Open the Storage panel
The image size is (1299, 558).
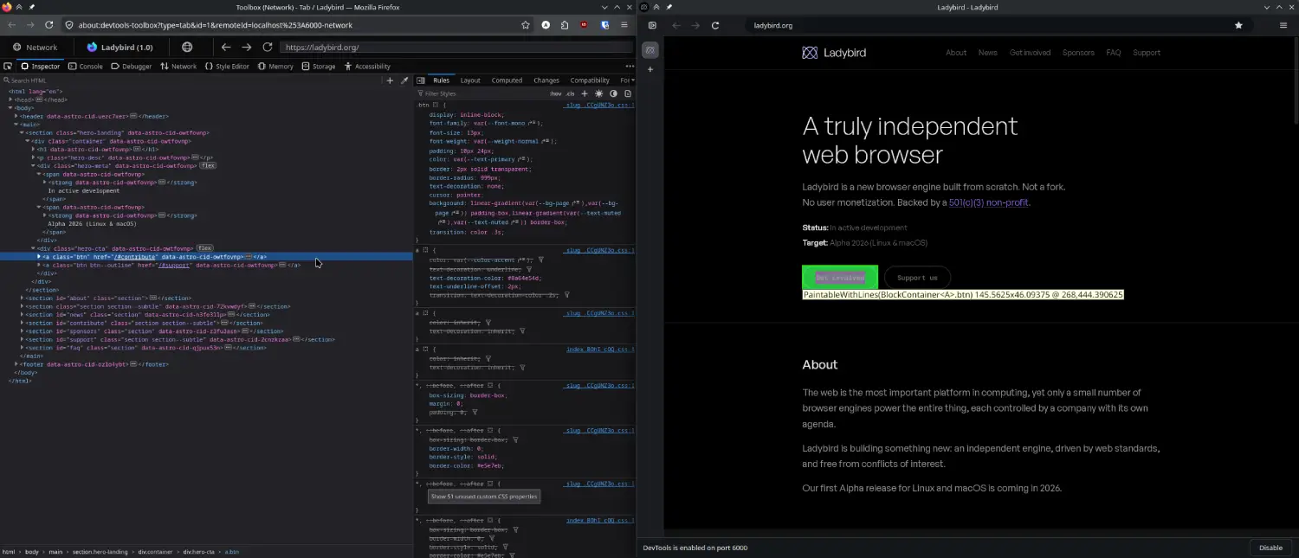click(x=318, y=66)
